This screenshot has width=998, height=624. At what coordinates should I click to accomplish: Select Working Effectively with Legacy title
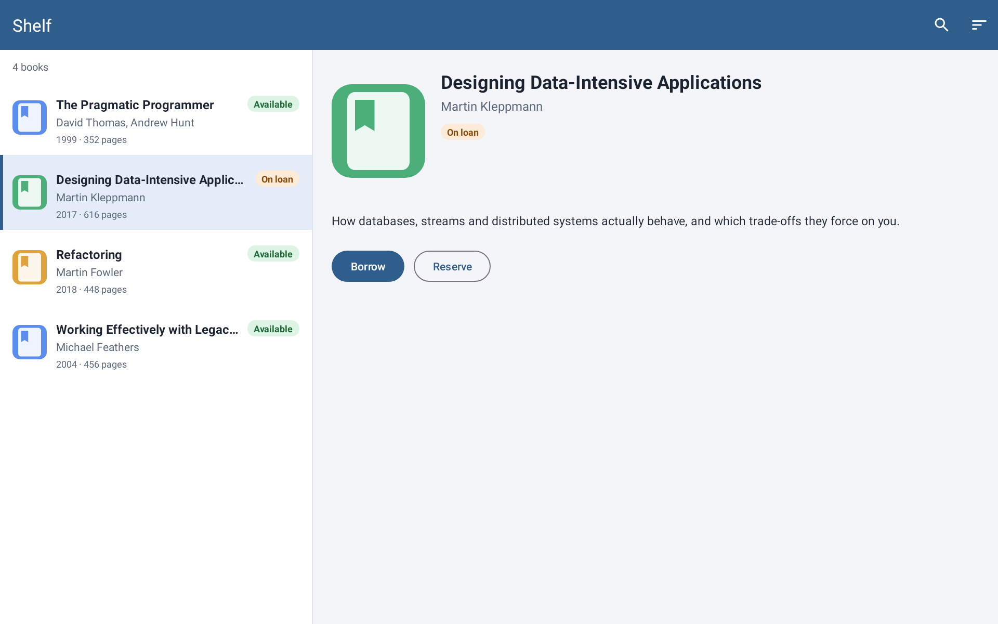pos(147,330)
